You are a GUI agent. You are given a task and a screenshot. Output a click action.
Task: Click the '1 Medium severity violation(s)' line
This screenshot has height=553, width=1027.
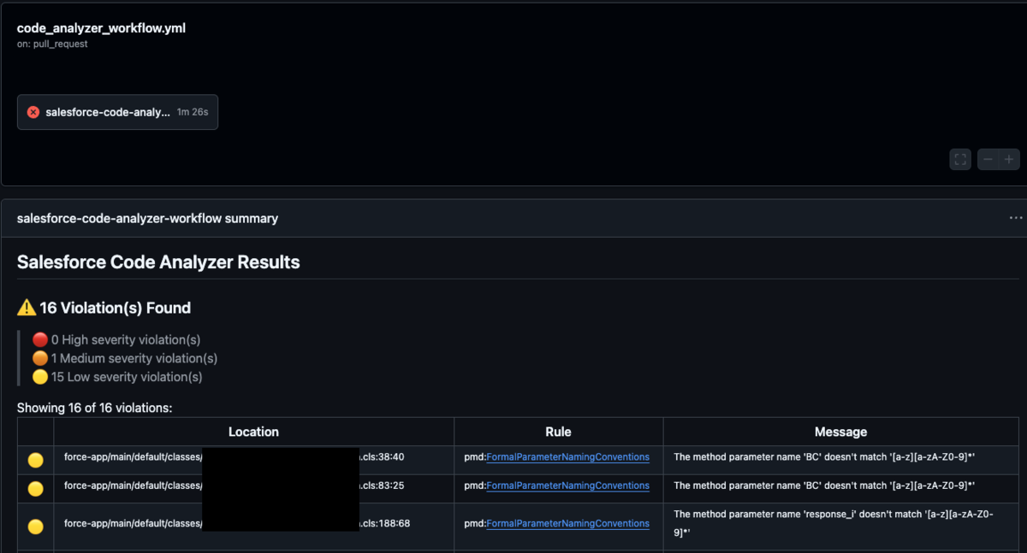[x=134, y=358]
